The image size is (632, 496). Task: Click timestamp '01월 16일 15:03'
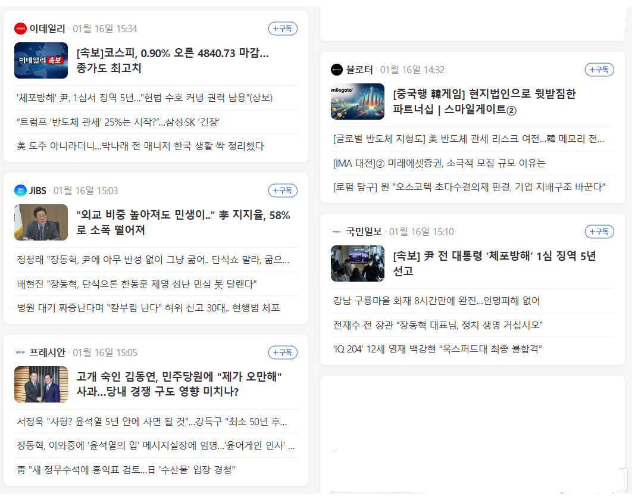tap(86, 191)
